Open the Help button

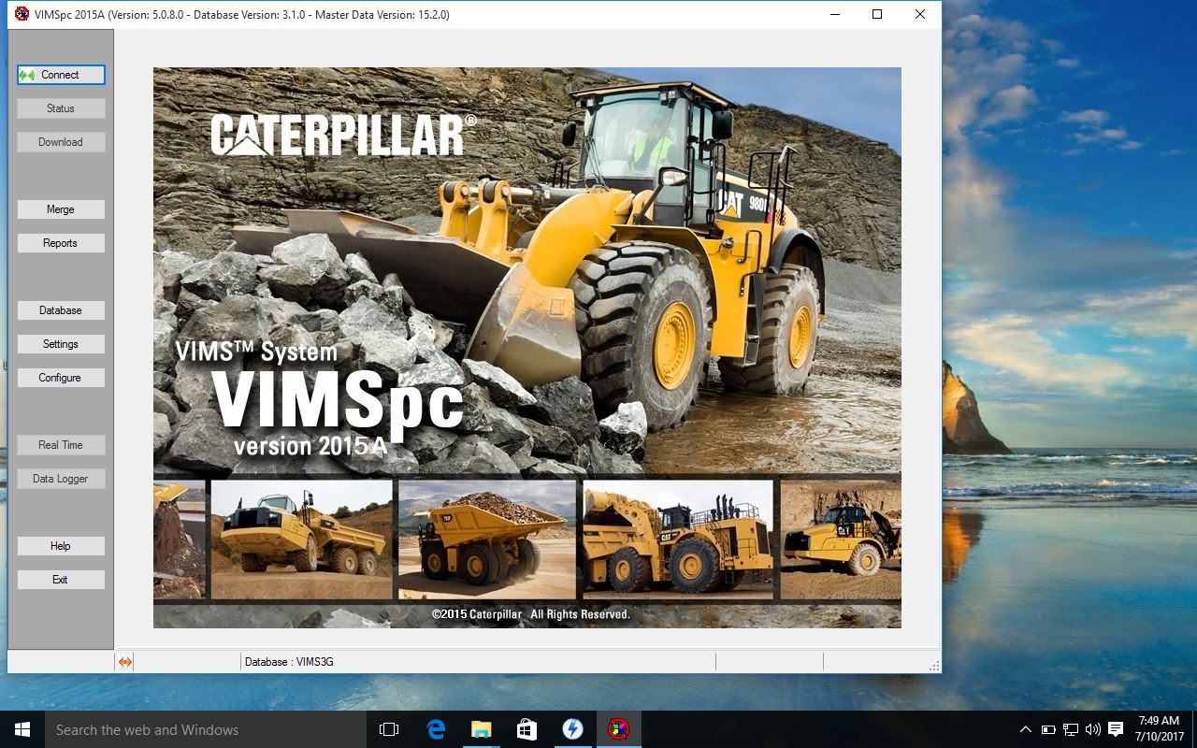[61, 546]
